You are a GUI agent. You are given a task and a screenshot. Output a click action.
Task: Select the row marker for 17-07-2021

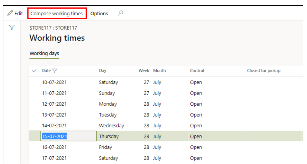point(35,158)
